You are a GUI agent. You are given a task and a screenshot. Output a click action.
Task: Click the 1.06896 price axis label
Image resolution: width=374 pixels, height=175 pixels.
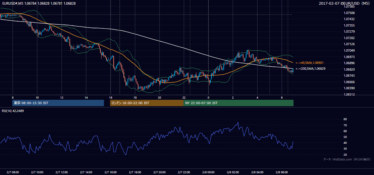coord(349,63)
